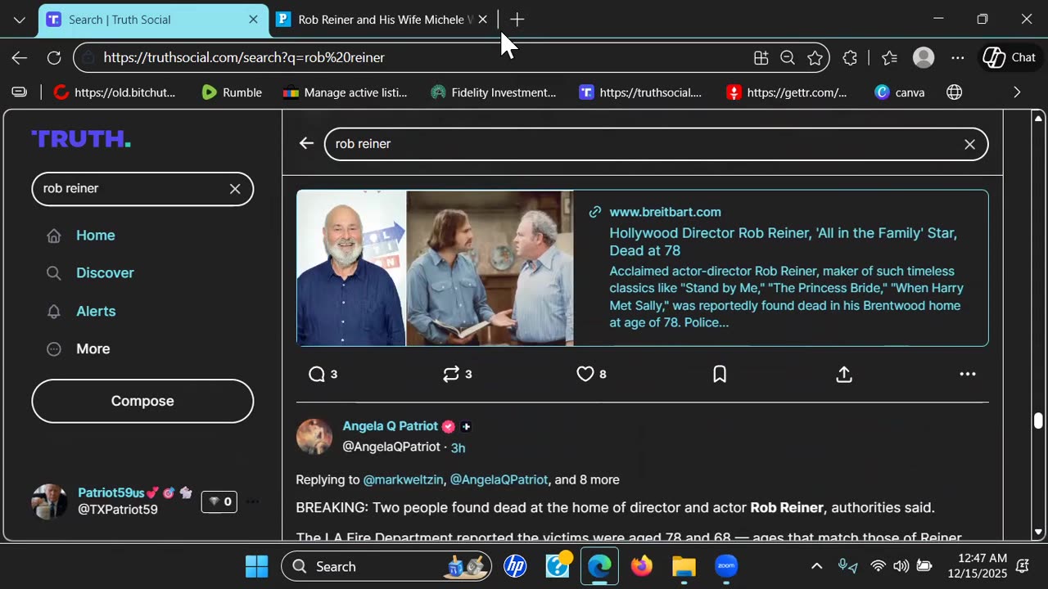Share the Breitbart post
Viewport: 1048px width, 589px height.
844,374
